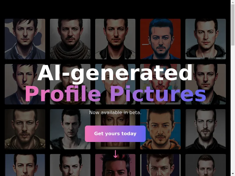Click the Get yours today button
This screenshot has width=235, height=176.
[115, 134]
